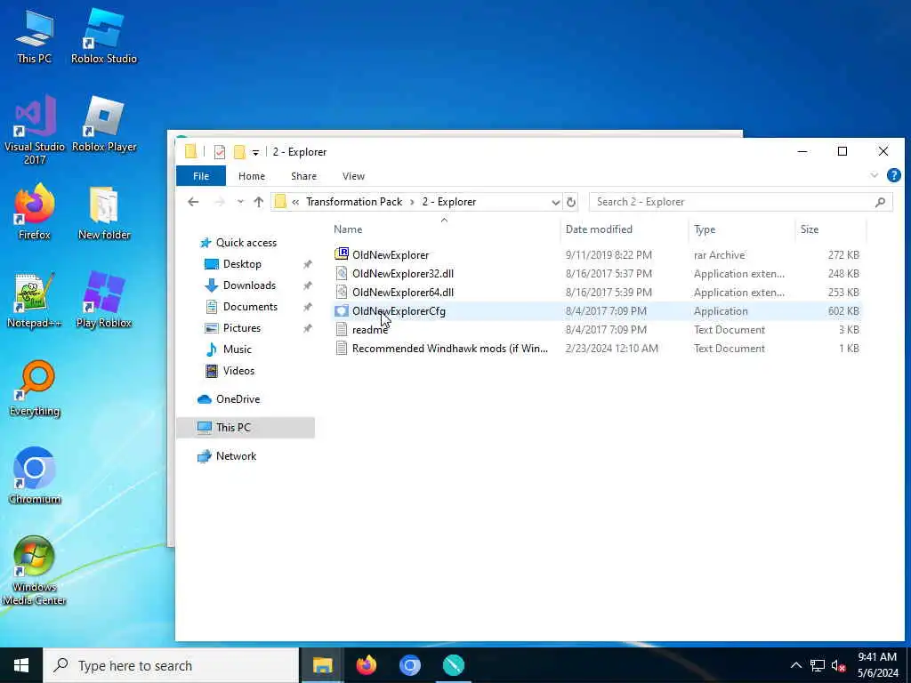Select Everything search desktop shortcut

coord(35,388)
